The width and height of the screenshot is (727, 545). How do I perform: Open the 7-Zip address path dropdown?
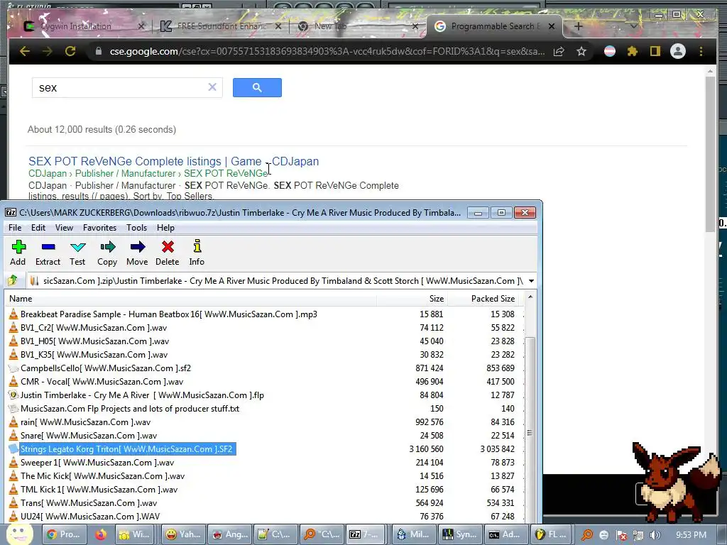click(x=531, y=281)
